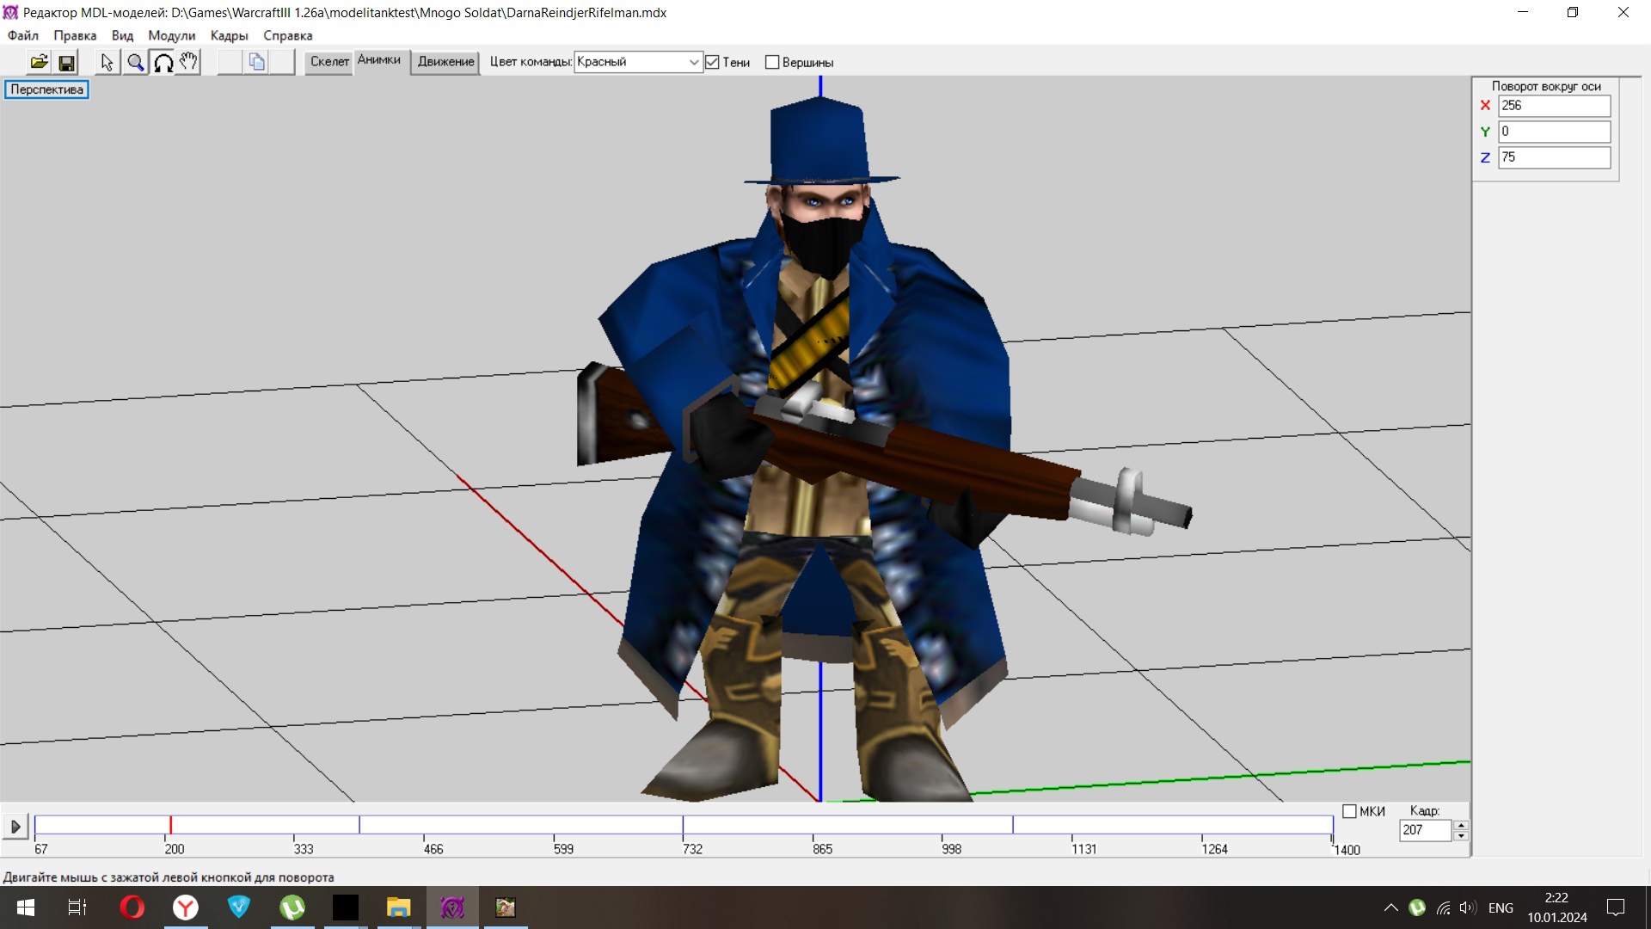The width and height of the screenshot is (1651, 929).
Task: Select the rotate view tool
Action: [163, 62]
